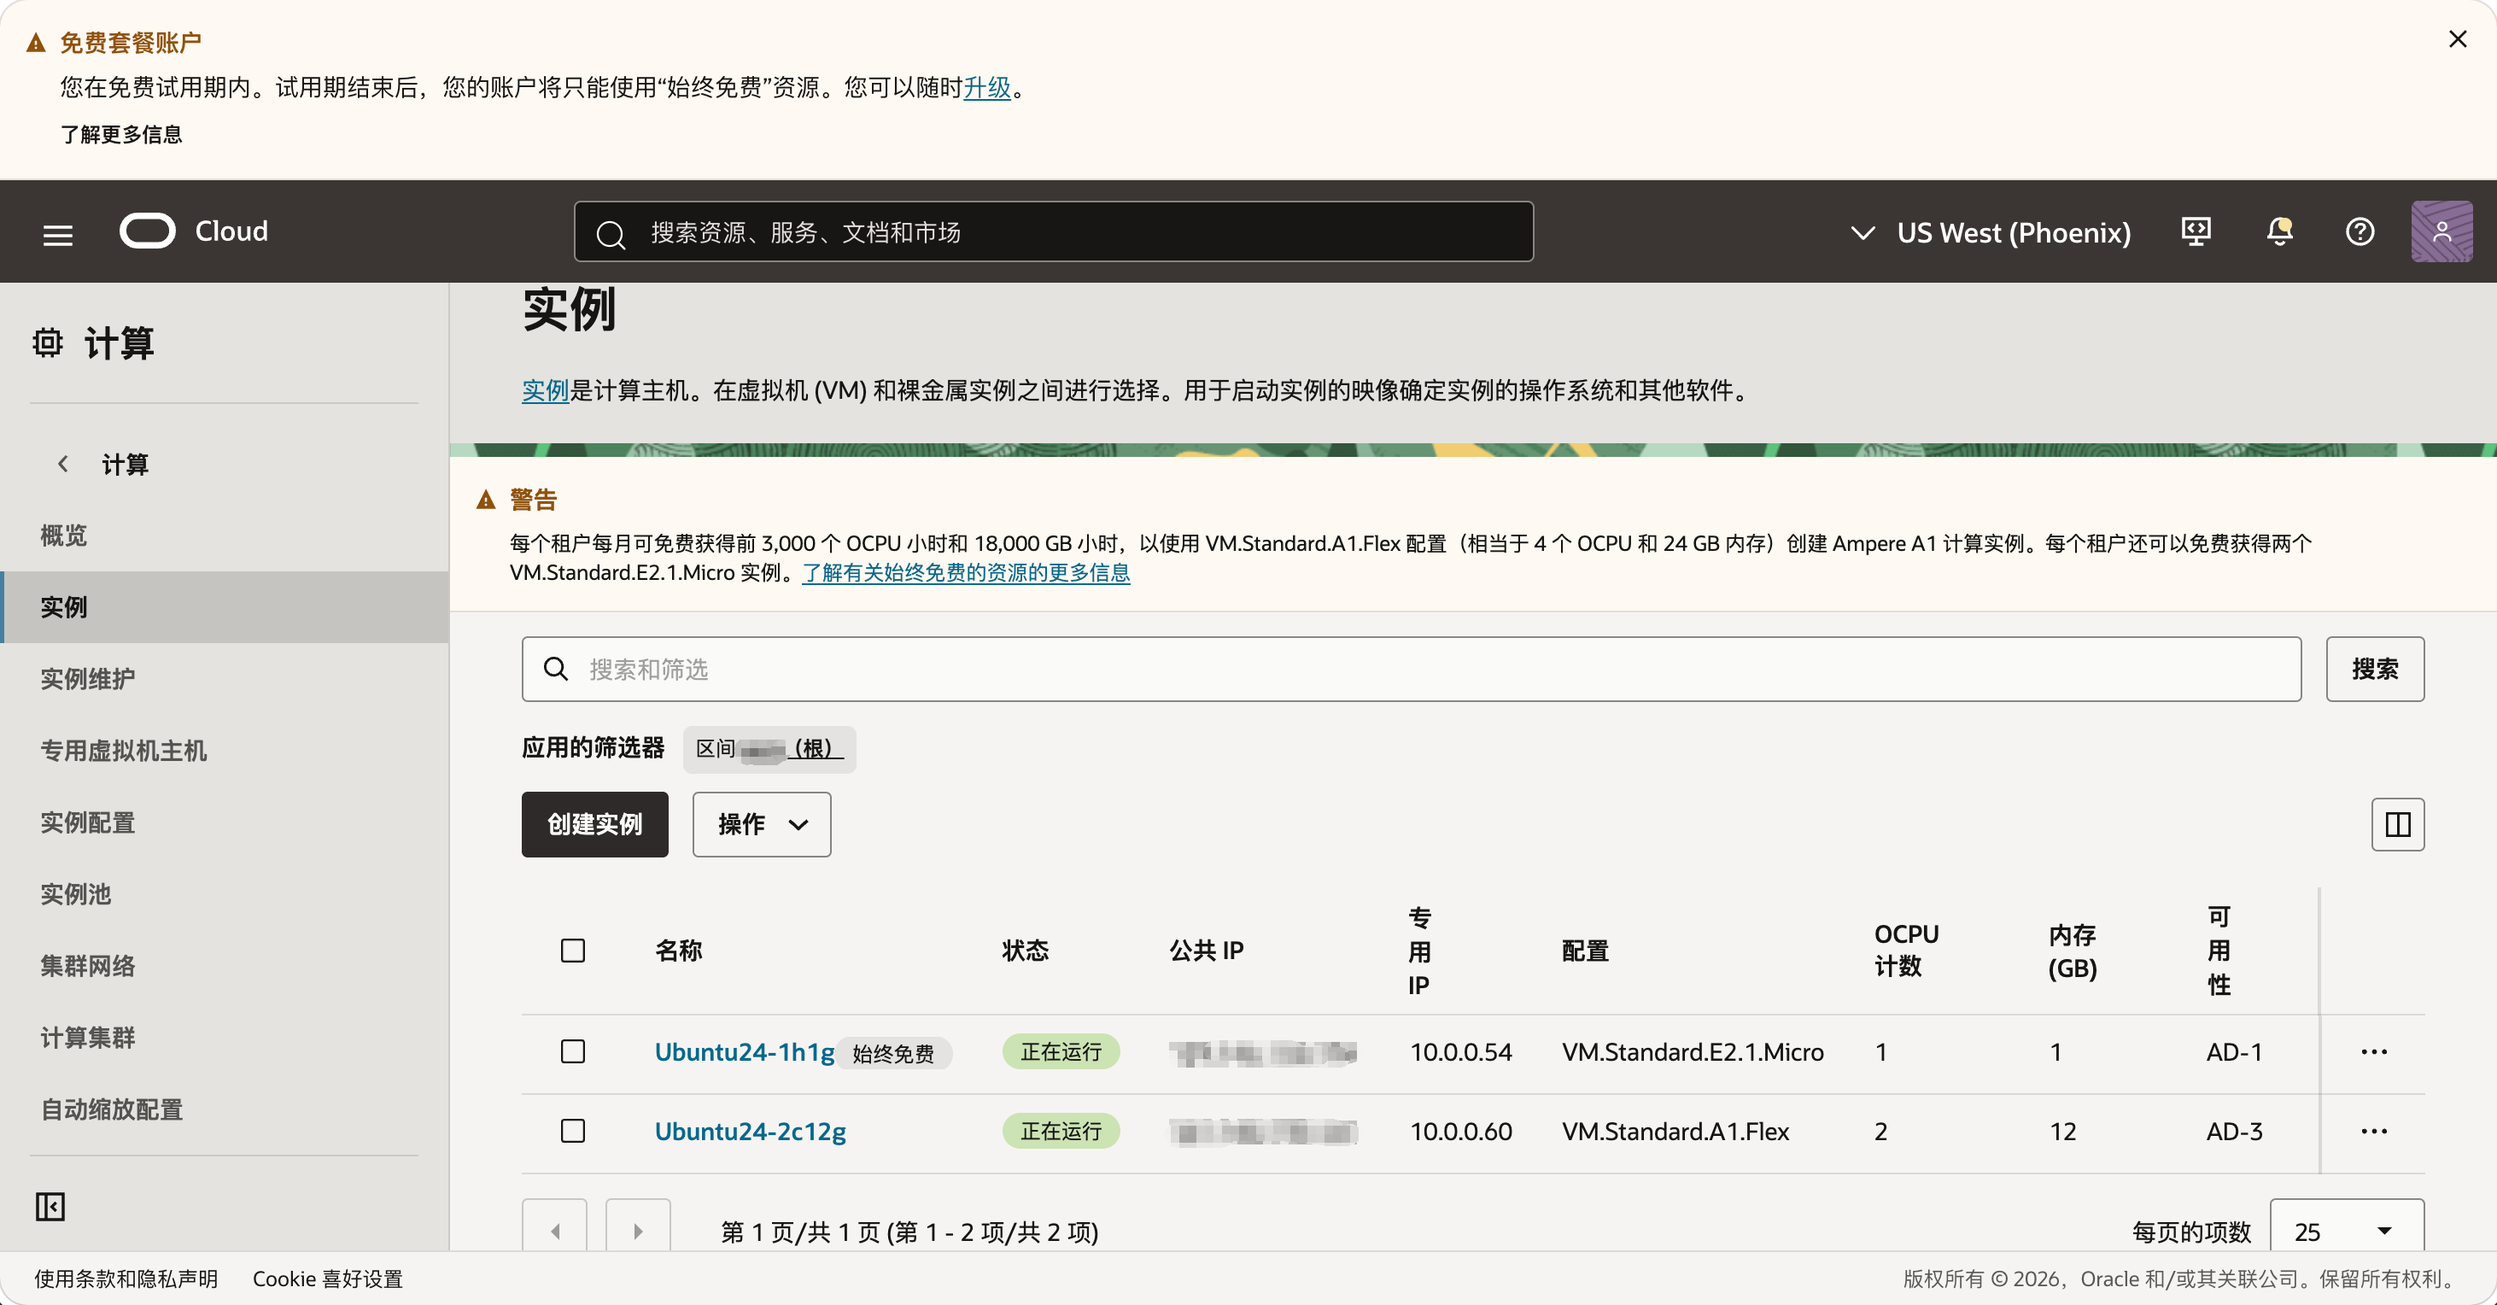Open the notifications bell

(2279, 232)
